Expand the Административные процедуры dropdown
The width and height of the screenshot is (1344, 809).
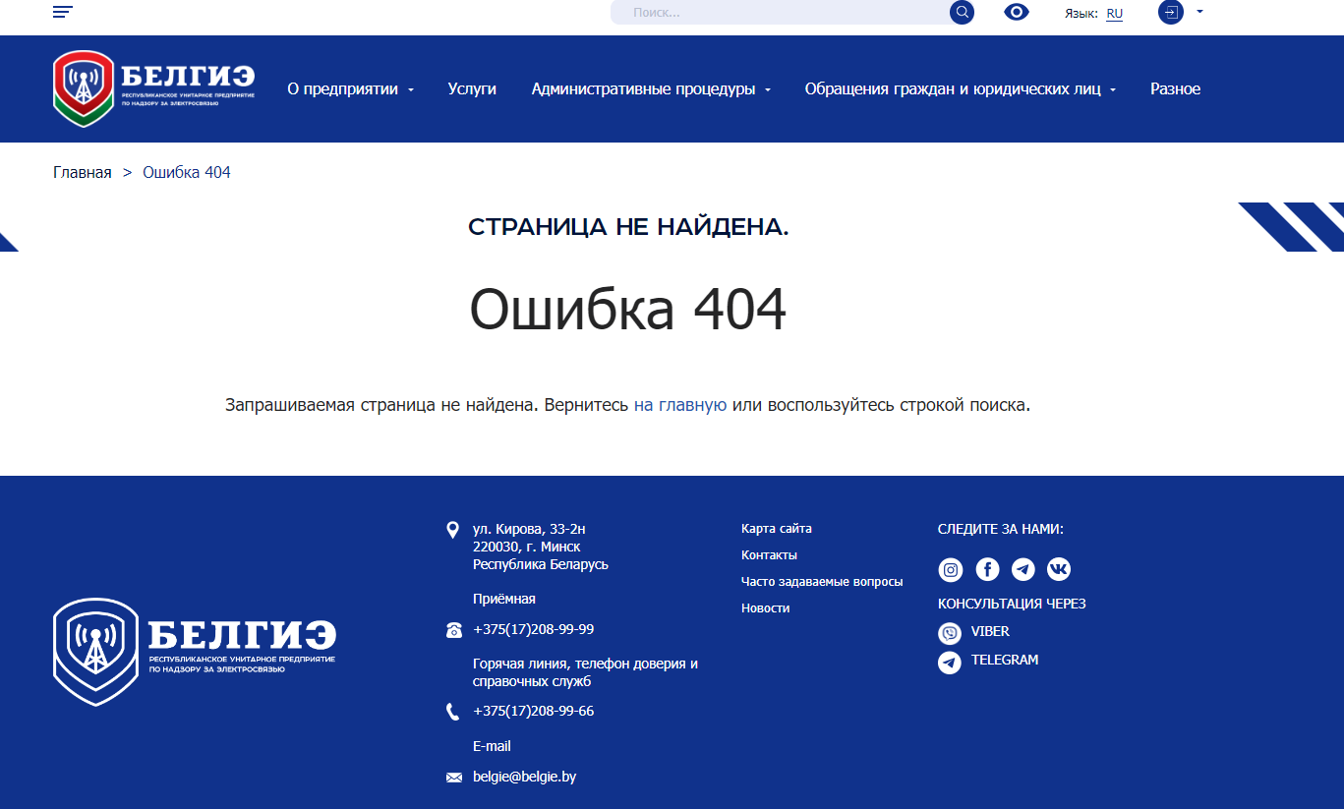click(650, 88)
